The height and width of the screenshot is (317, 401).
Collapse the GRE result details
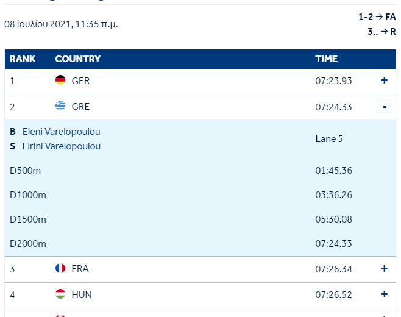[384, 107]
